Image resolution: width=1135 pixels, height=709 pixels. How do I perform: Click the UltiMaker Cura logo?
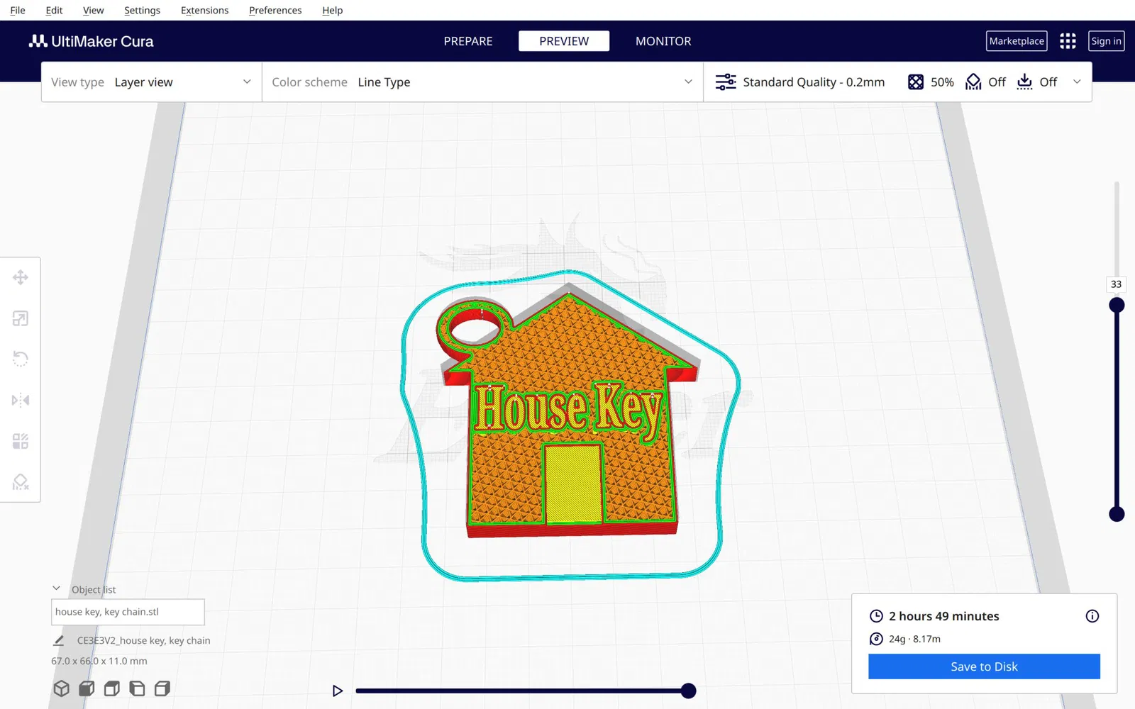pos(91,41)
